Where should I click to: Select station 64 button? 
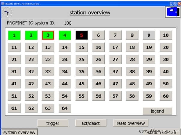click(x=65, y=108)
